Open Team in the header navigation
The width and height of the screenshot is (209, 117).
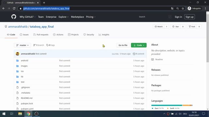[41, 17]
